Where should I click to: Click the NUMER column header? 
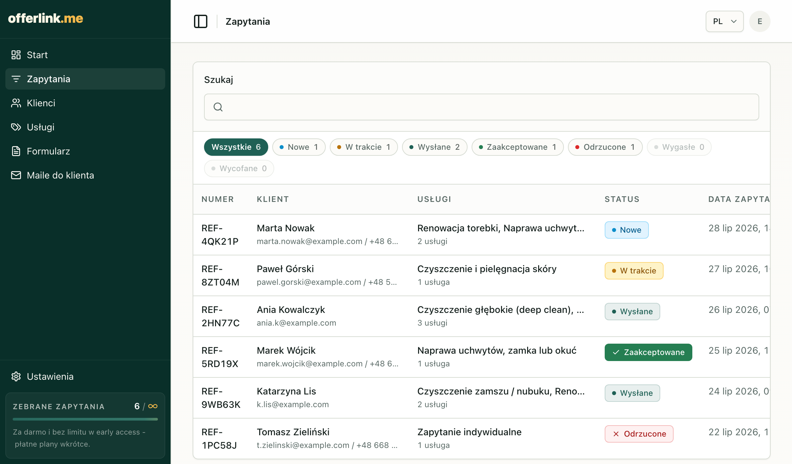coord(218,199)
